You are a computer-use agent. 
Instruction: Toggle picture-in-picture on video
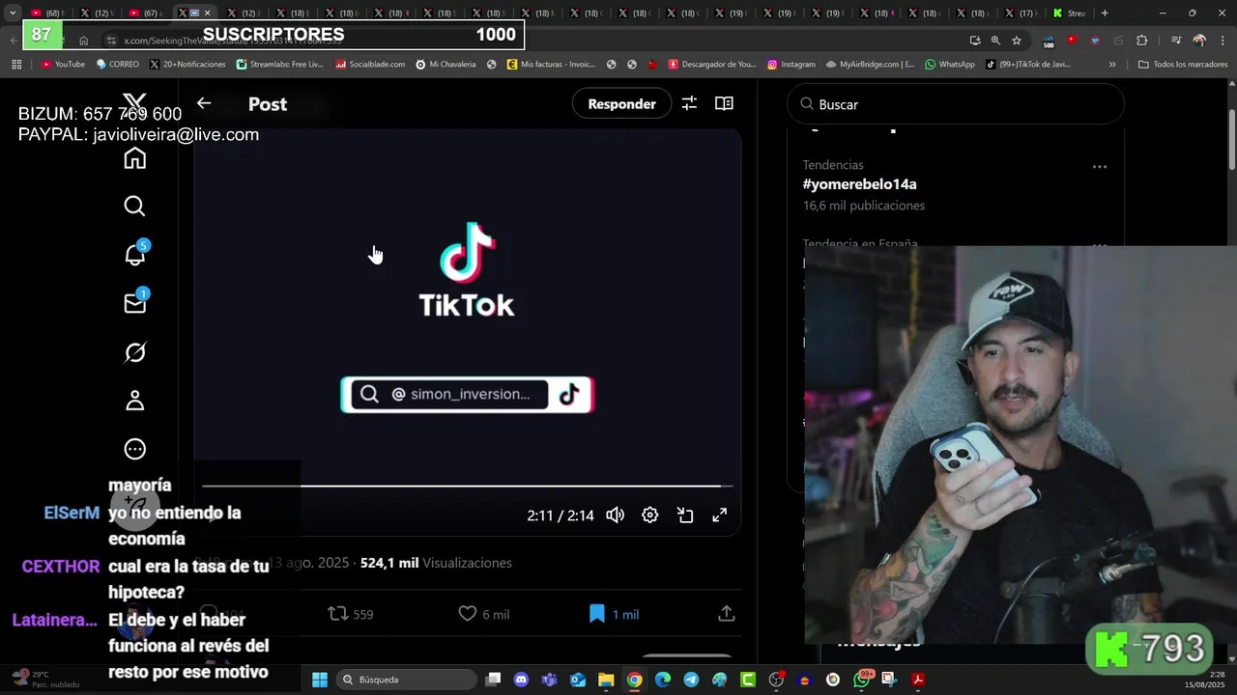click(x=685, y=515)
